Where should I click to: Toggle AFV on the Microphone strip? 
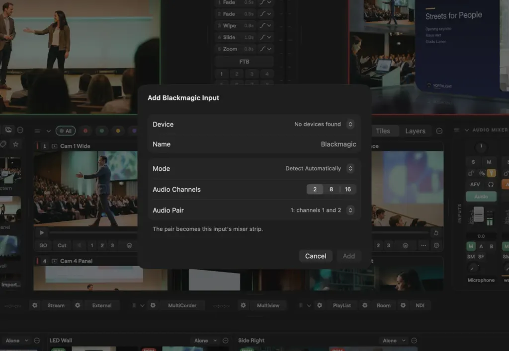click(x=475, y=184)
